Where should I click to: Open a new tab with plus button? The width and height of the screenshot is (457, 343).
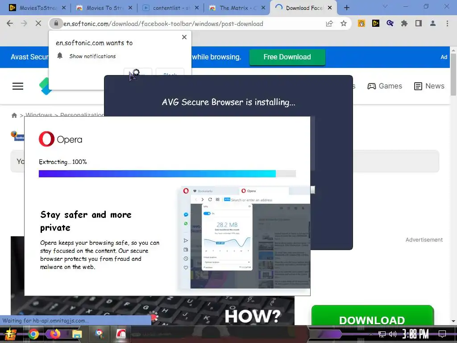pyautogui.click(x=346, y=8)
